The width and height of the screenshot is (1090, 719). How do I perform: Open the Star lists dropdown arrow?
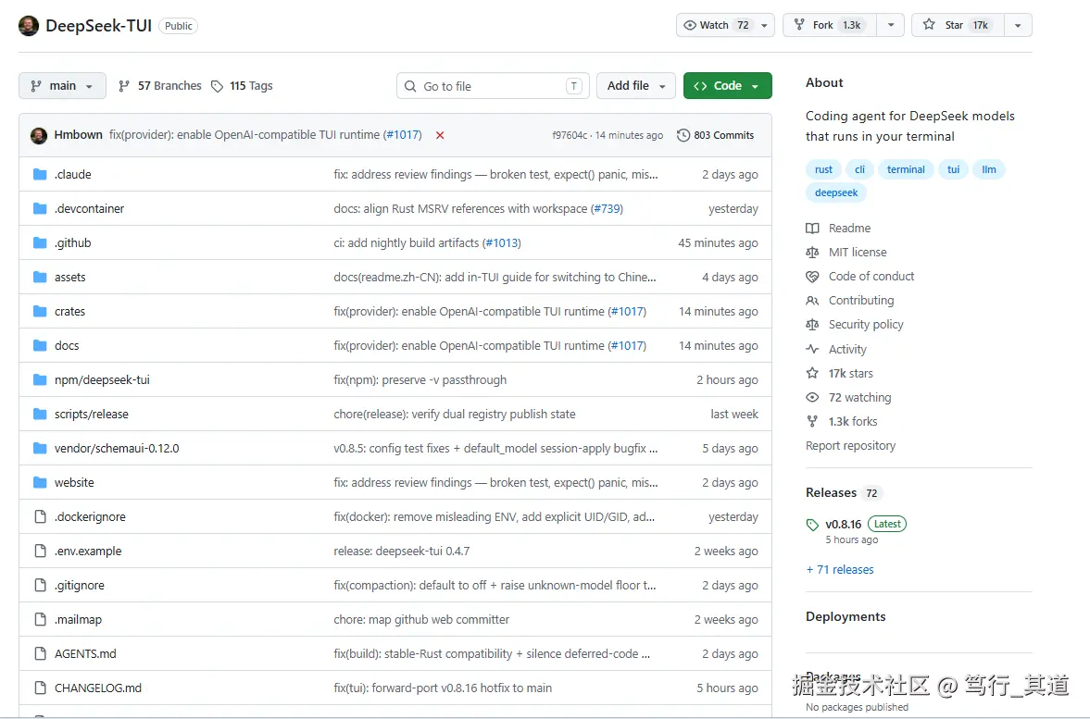(1018, 25)
